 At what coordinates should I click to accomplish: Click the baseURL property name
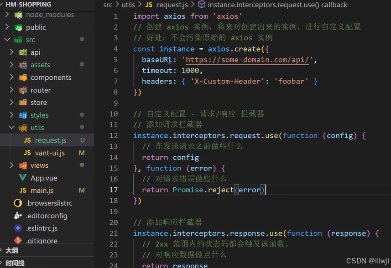tap(157, 60)
